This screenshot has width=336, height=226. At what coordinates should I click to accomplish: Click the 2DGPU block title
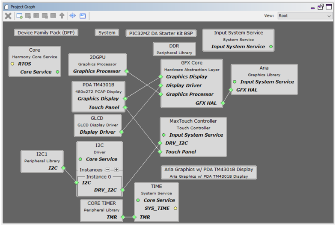[98, 57]
